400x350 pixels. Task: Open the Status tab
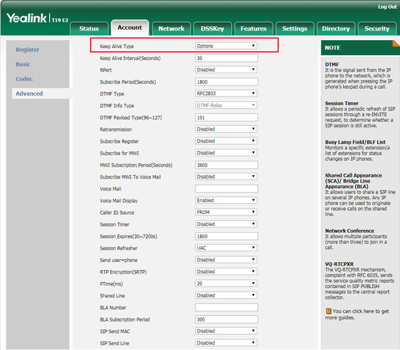(x=89, y=29)
